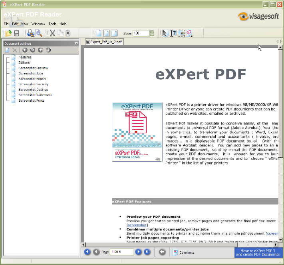Close the Expert_Pdf_uk_2.pdf tab

pyautogui.click(x=88, y=42)
